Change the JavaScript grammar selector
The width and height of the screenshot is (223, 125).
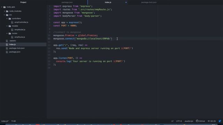189,121
